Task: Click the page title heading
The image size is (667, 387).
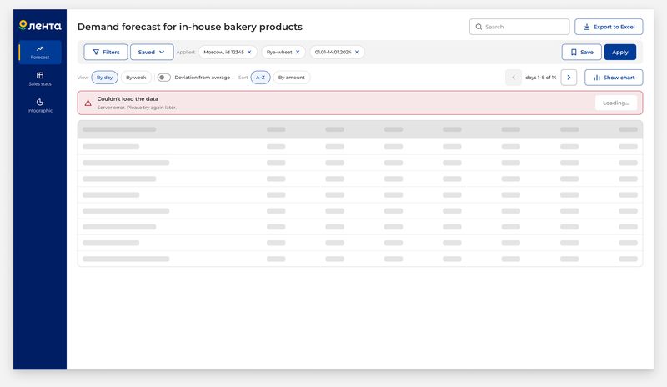Action: 190,27
